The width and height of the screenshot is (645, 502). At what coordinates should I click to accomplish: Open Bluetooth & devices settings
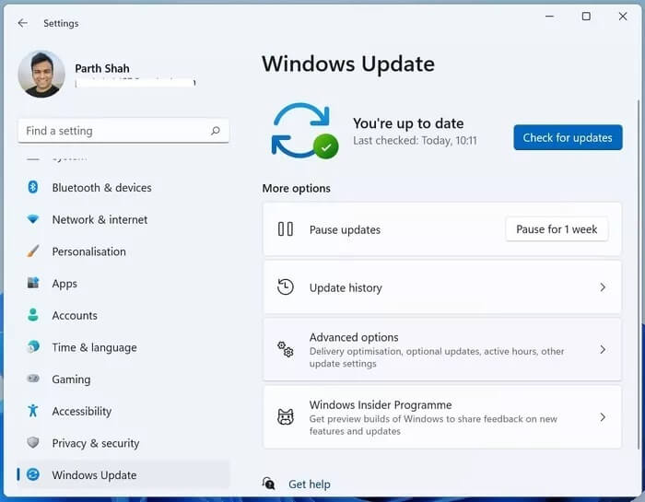point(123,188)
